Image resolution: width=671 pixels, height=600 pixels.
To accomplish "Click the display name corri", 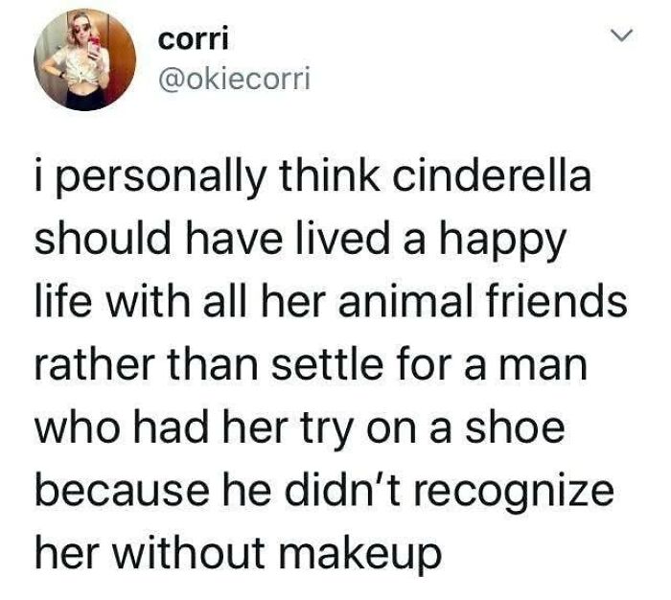I will click(189, 41).
